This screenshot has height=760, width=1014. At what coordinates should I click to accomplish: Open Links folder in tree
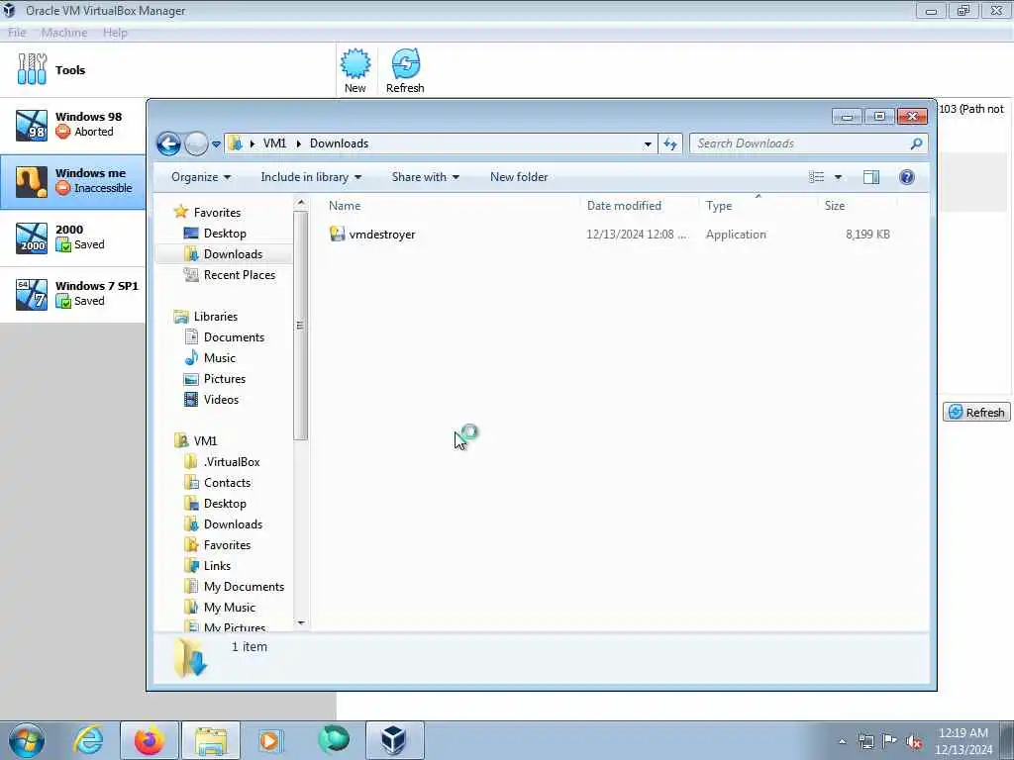(217, 566)
